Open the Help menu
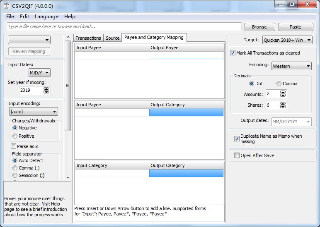320x227 pixels. pos(70,17)
